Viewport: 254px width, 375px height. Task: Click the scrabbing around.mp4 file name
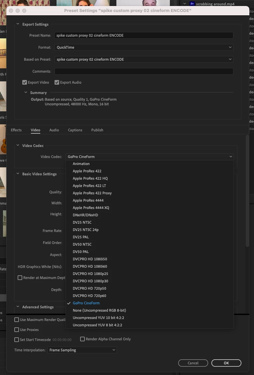[x=215, y=4]
